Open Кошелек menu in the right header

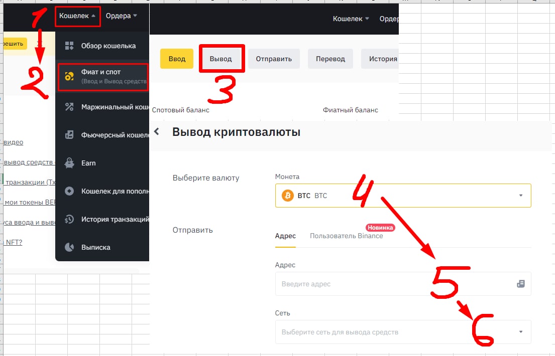pyautogui.click(x=351, y=19)
